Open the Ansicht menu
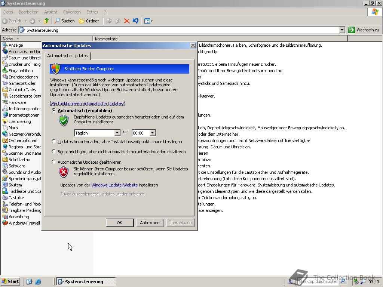The height and width of the screenshot is (287, 383). pyautogui.click(x=51, y=12)
